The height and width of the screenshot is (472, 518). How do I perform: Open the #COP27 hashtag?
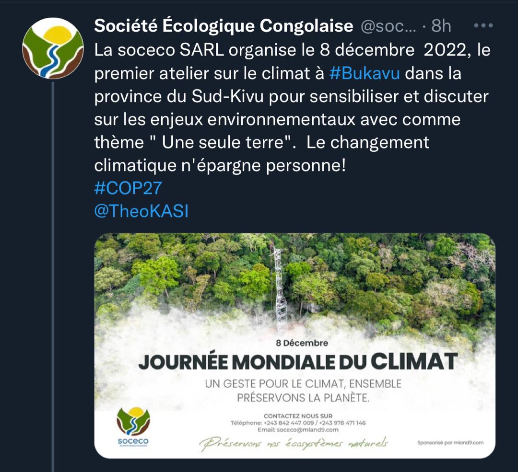[128, 188]
